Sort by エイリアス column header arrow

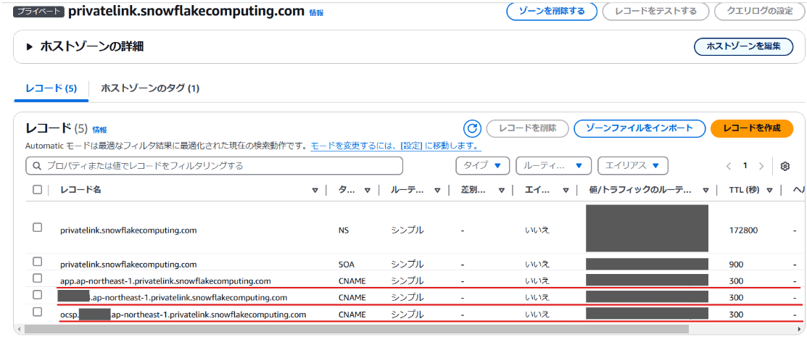point(565,191)
